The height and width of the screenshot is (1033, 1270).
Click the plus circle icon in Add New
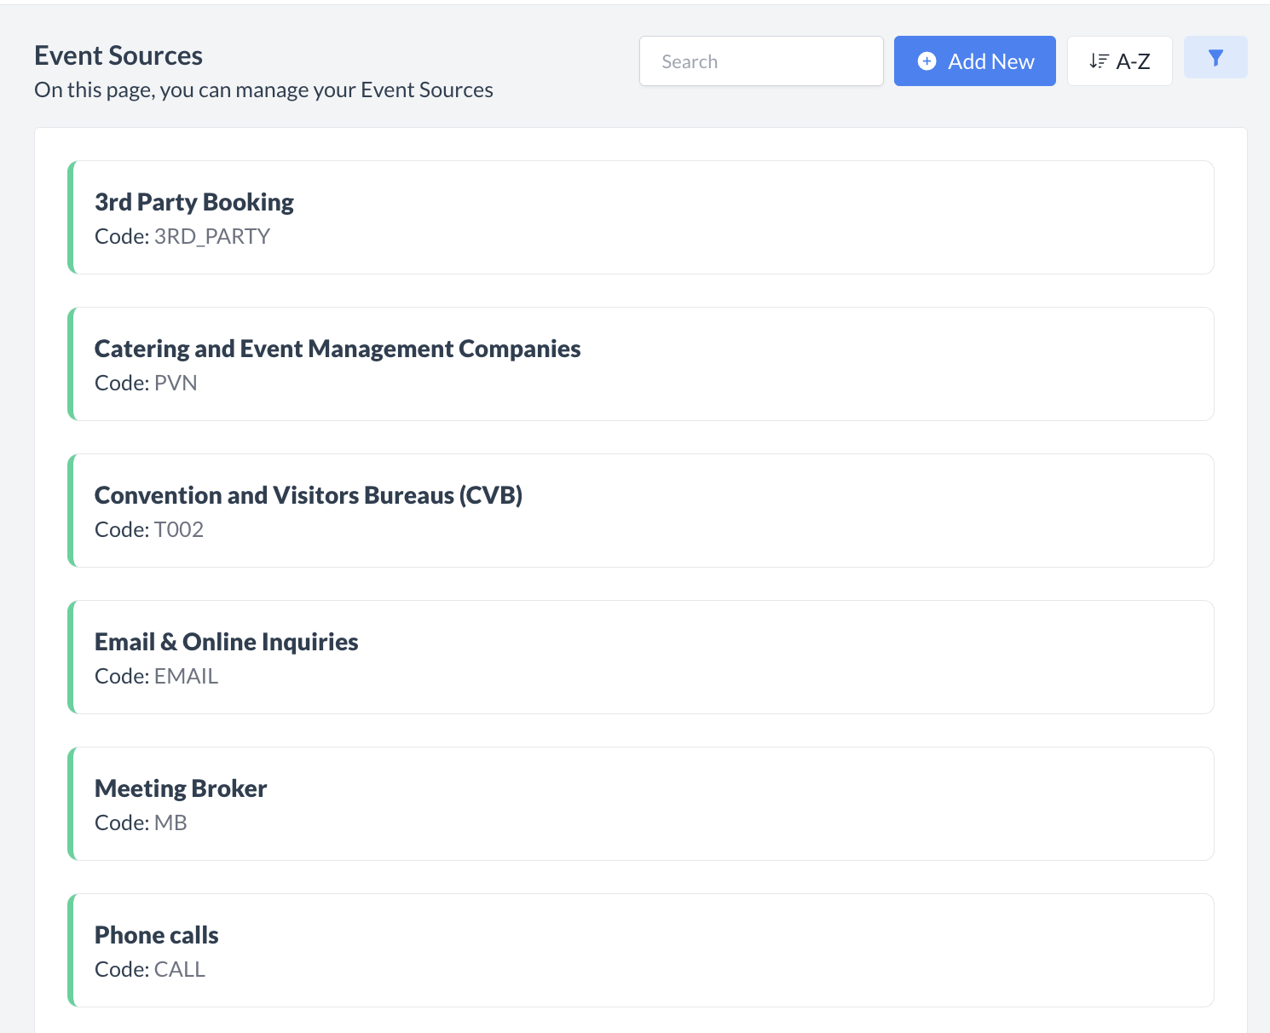coord(927,61)
